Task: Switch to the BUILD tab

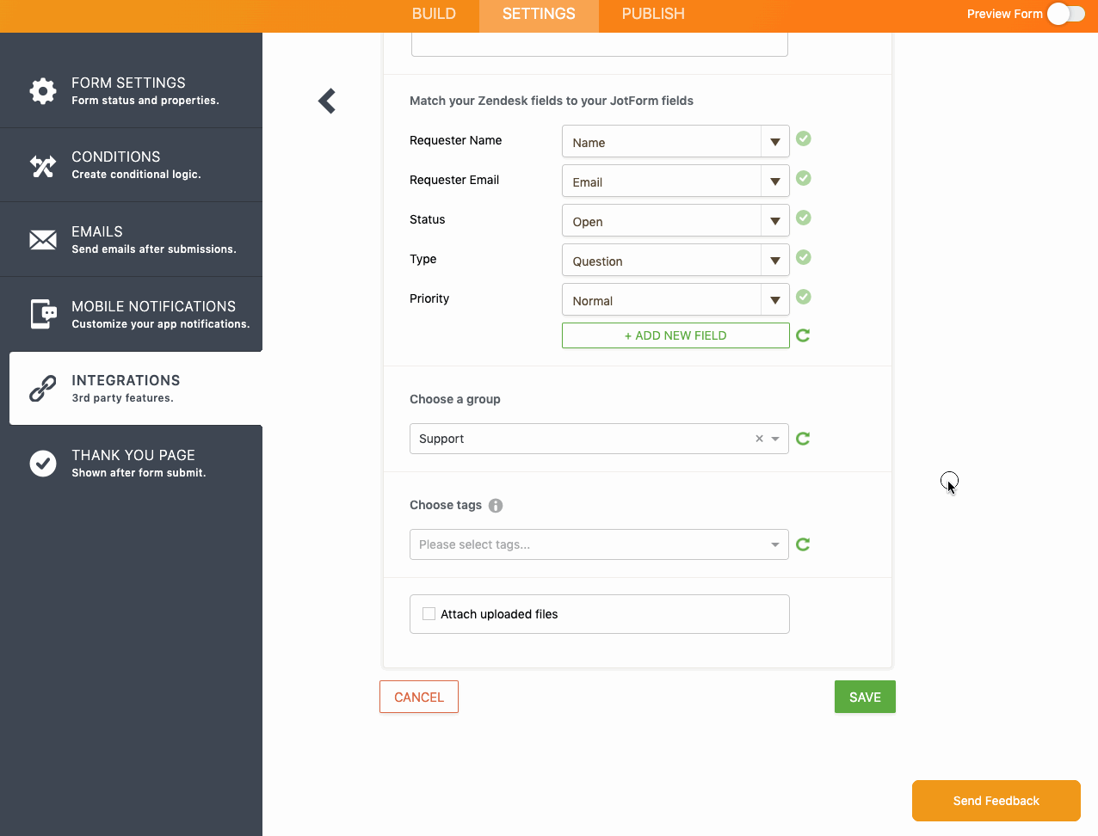Action: click(434, 15)
